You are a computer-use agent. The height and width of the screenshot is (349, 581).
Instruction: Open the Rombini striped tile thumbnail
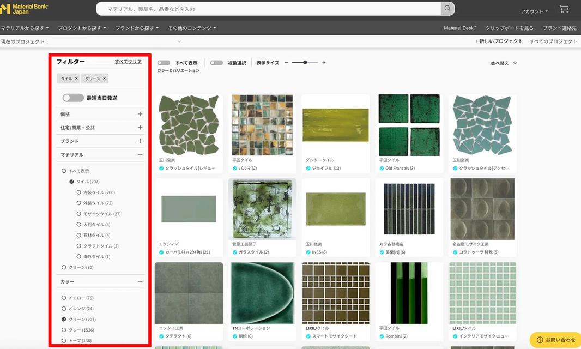tap(409, 293)
